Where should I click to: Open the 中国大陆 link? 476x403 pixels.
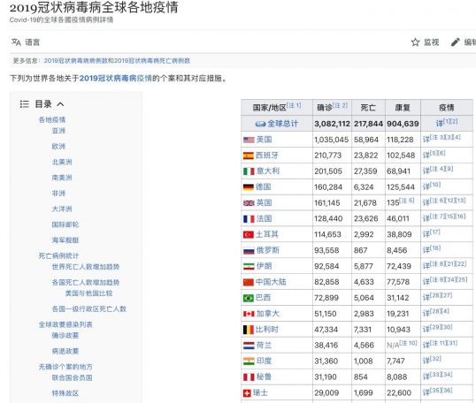point(271,282)
